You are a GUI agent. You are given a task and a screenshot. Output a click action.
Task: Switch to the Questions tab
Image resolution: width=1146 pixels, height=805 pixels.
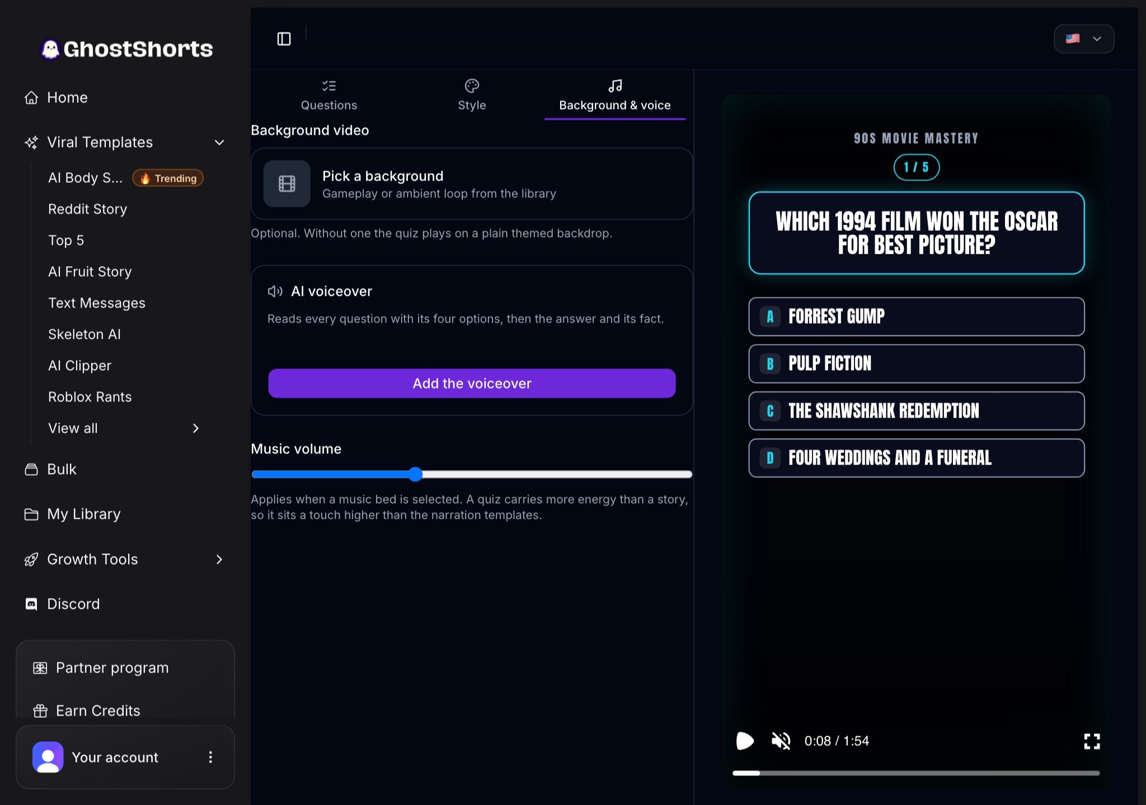coord(329,96)
